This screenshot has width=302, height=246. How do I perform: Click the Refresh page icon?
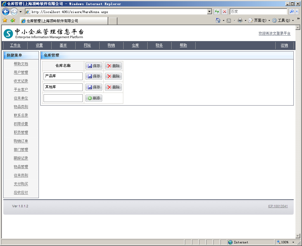[217, 12]
